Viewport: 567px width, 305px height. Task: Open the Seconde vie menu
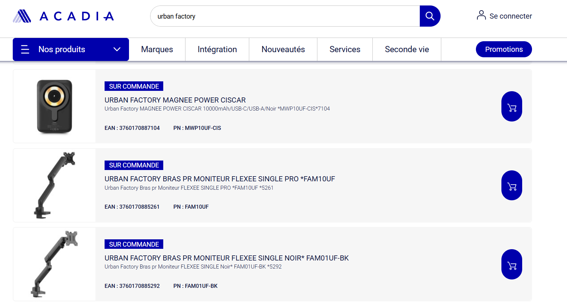click(407, 49)
